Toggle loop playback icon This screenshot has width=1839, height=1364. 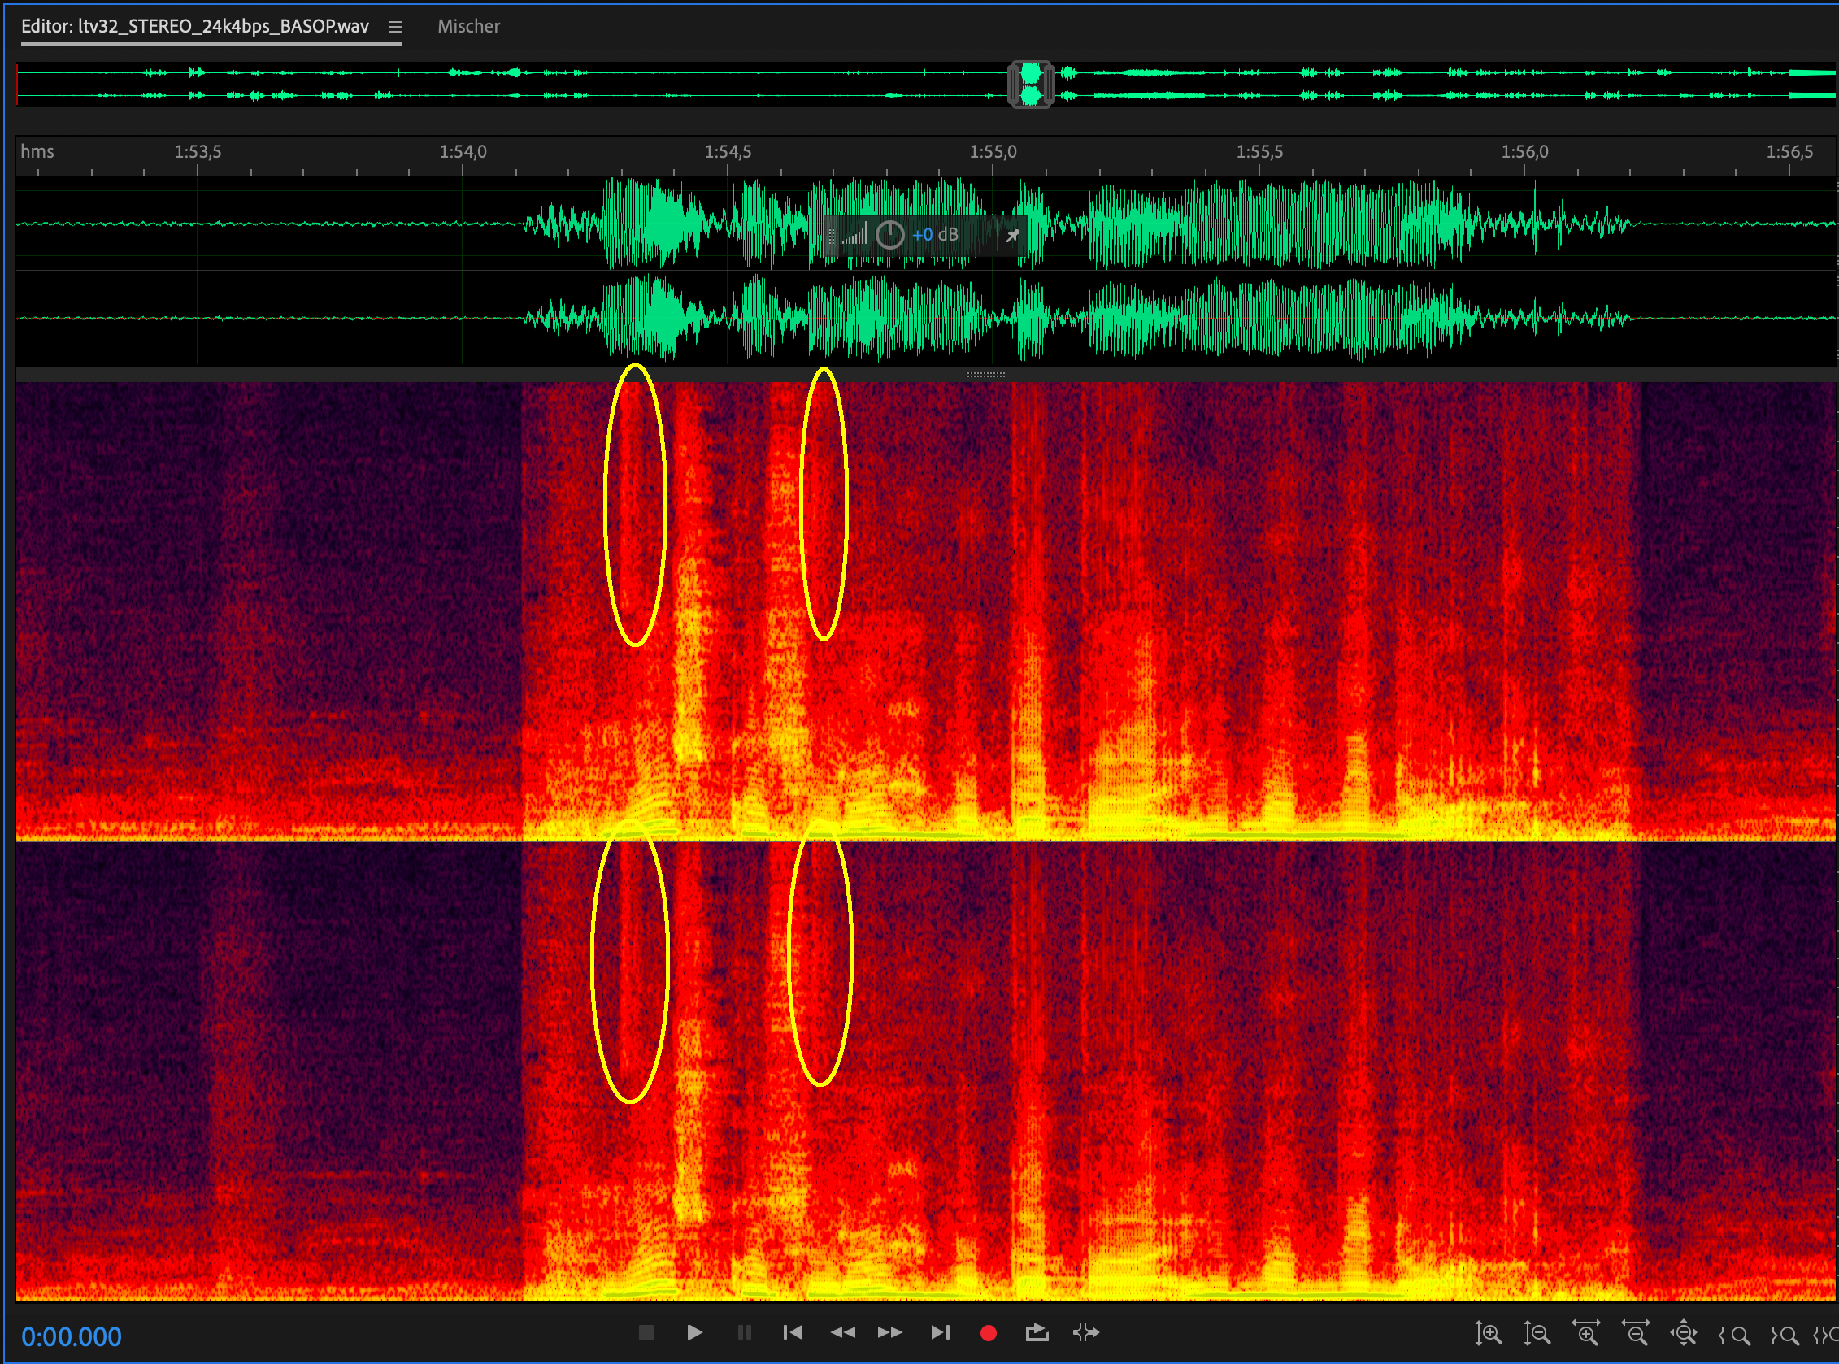(x=1037, y=1331)
